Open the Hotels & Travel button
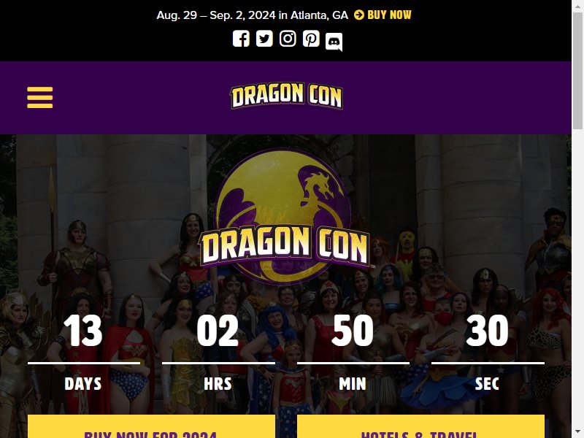Screen dimensions: 584x438 (420, 426)
